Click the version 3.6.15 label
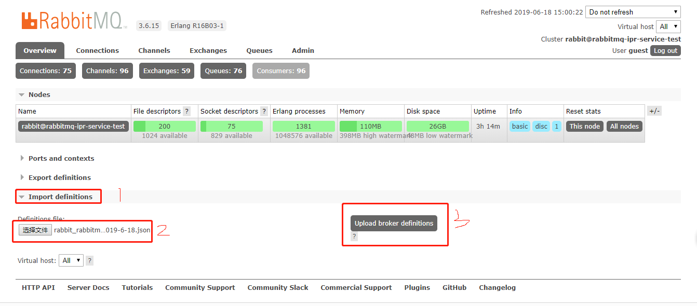The image size is (697, 306). [x=149, y=25]
